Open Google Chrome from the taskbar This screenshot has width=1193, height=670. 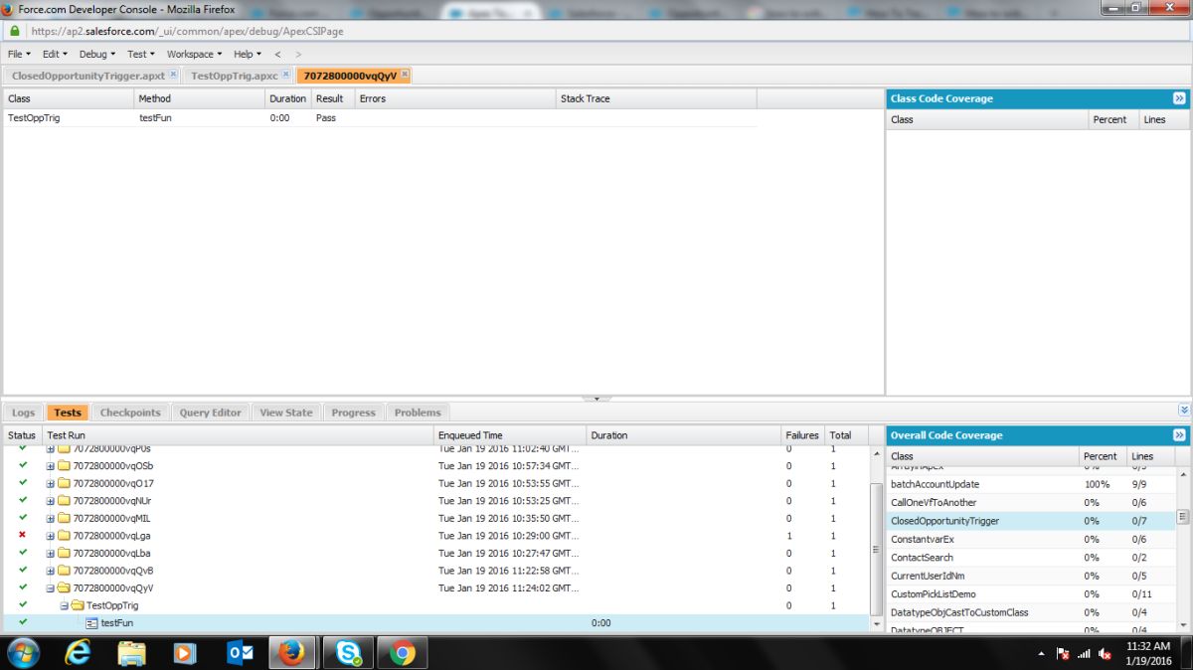coord(403,653)
